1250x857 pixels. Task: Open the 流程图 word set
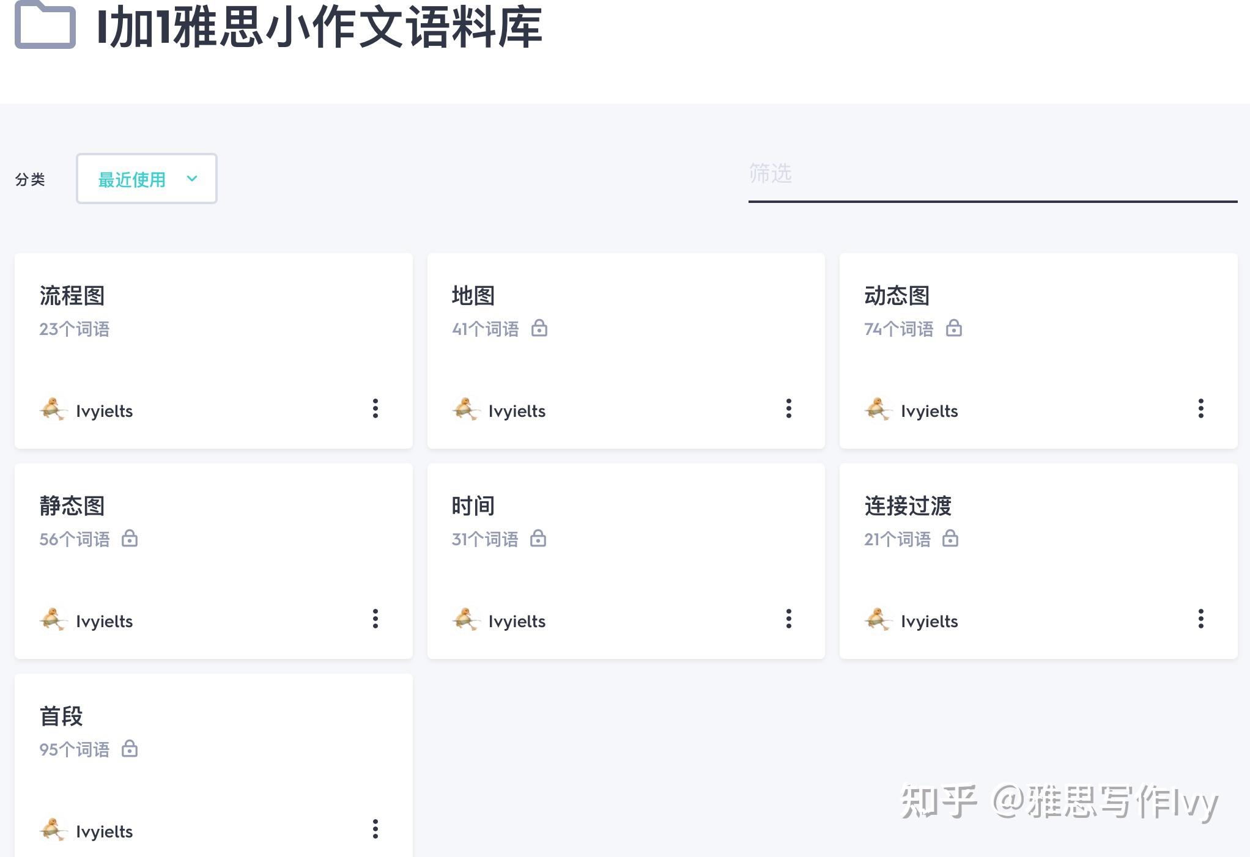click(x=72, y=296)
